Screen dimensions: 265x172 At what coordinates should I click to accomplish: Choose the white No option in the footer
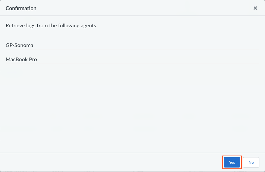click(x=251, y=162)
